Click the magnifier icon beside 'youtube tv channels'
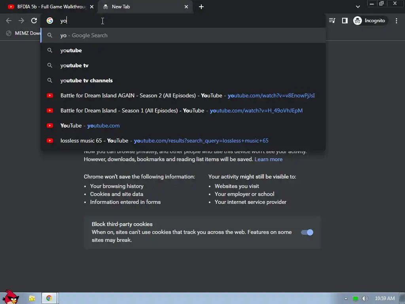The image size is (405, 304). pyautogui.click(x=50, y=80)
